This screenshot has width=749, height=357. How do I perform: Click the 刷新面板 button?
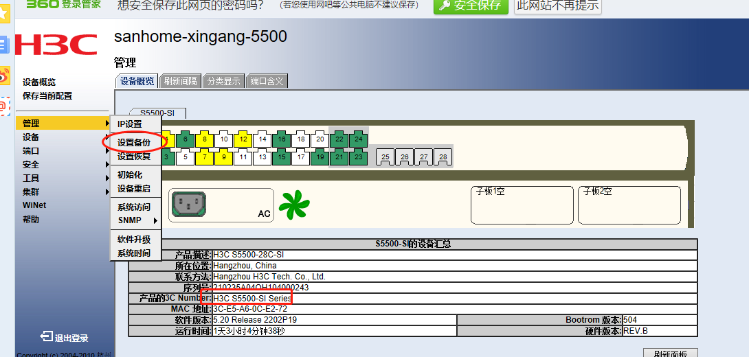coord(671,353)
